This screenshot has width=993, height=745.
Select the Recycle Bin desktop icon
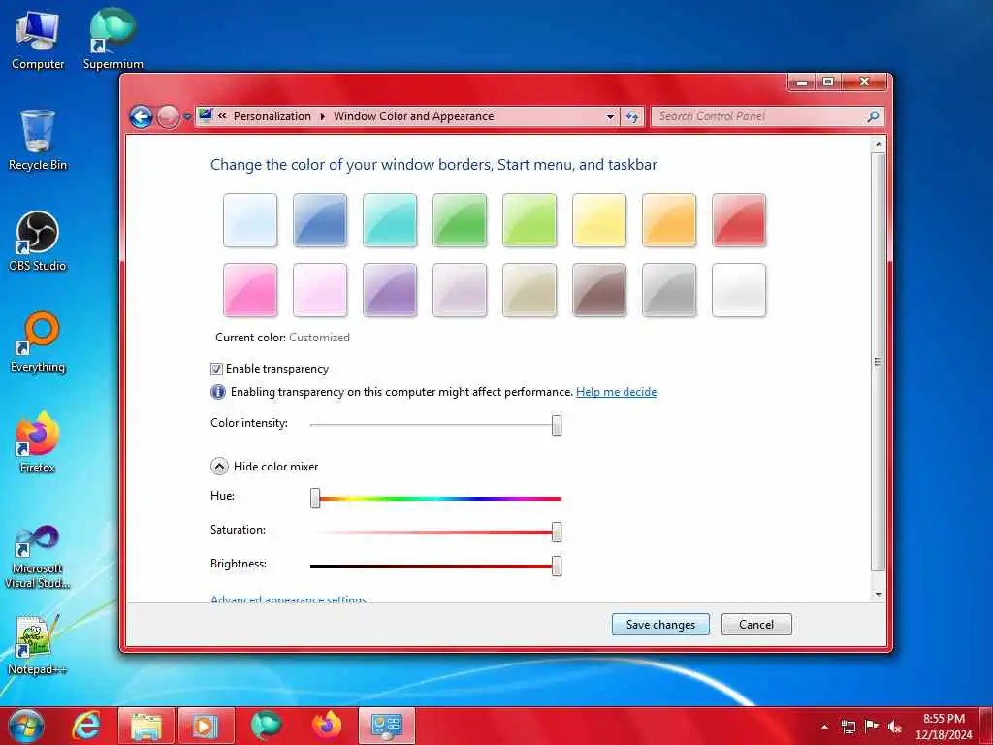[x=38, y=140]
